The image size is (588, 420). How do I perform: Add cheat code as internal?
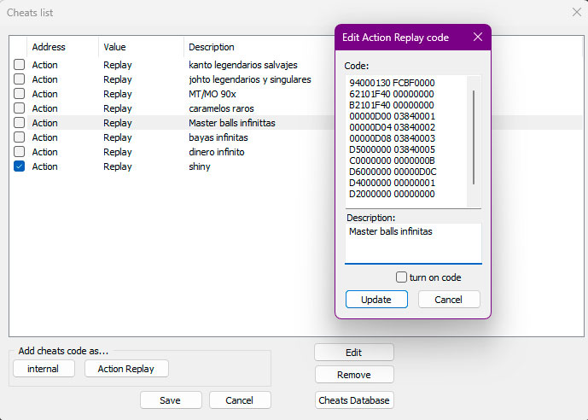(x=44, y=369)
